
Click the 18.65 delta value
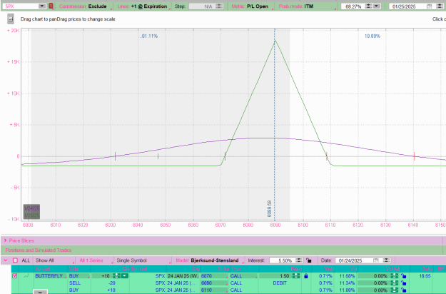pos(425,275)
